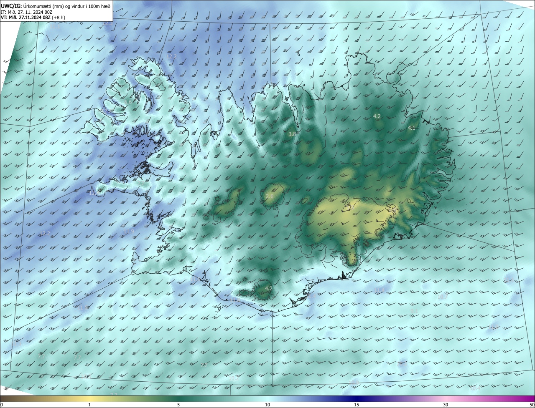The height and width of the screenshot is (408, 535).
Task: Click the "5" tick label on the colour scale
Action: [178, 405]
